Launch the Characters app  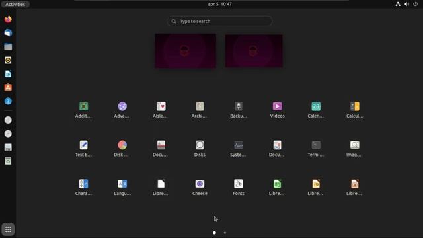[x=83, y=188]
